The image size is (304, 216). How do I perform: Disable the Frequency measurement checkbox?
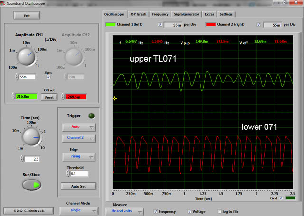pos(157,211)
